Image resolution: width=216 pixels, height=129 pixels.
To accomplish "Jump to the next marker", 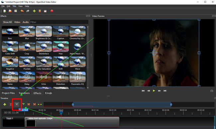I will pyautogui.click(x=34, y=104).
